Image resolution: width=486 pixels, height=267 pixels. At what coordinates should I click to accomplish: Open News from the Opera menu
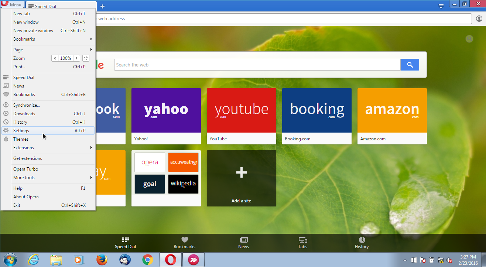[x=48, y=86]
